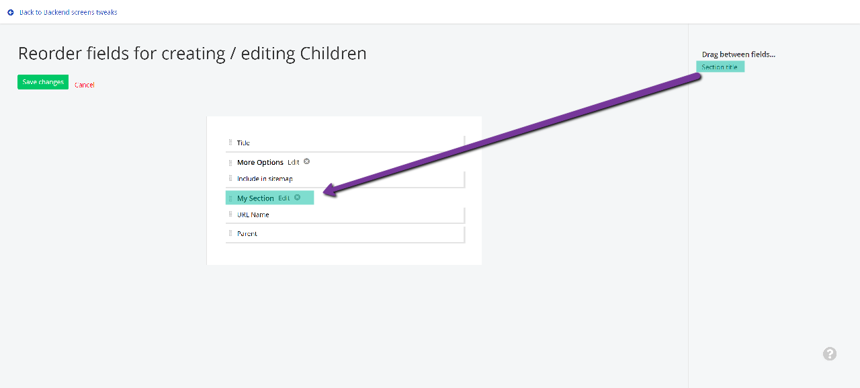Edit the My Section title

(284, 198)
